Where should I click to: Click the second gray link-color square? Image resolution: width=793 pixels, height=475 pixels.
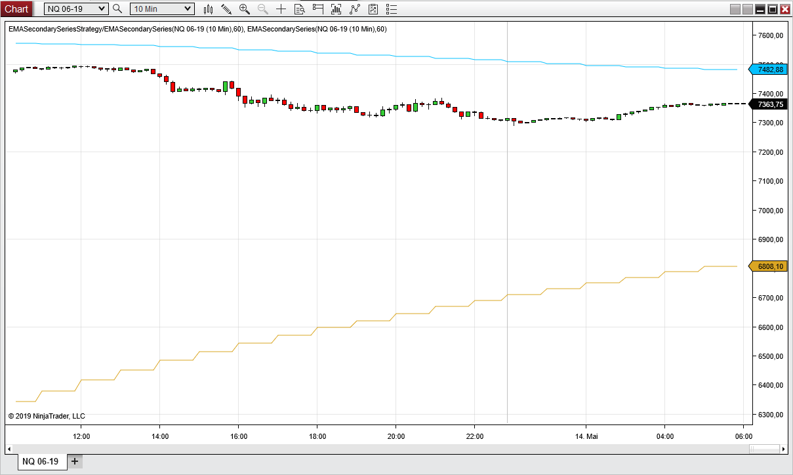748,9
